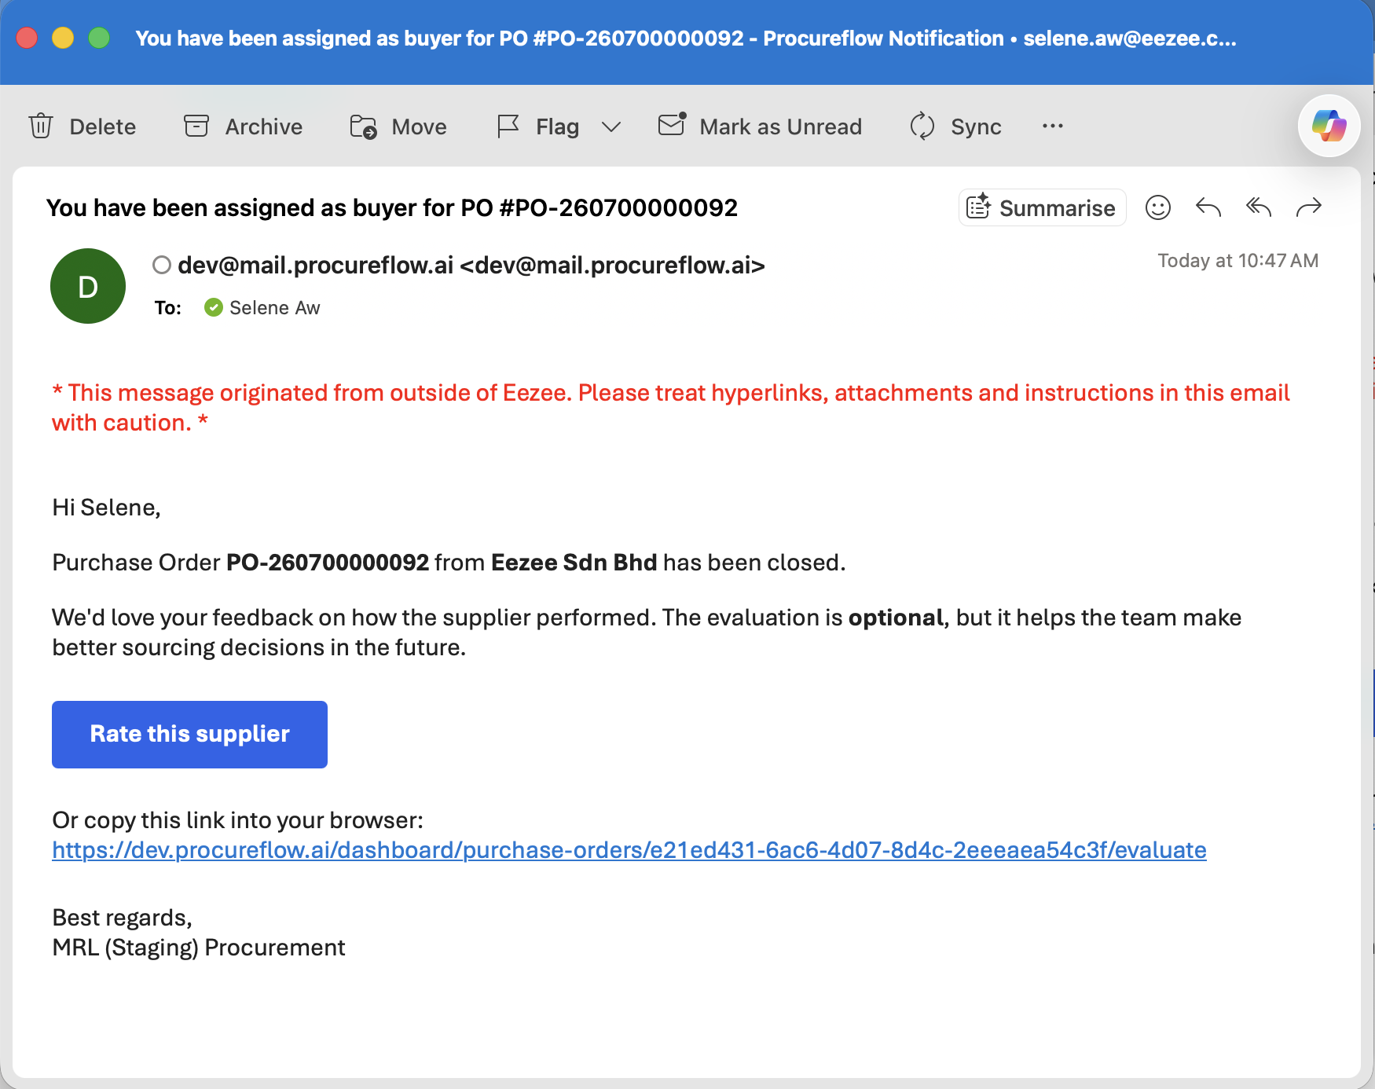
Task: Click the timestamp Today at 10:47 AM
Action: click(1237, 260)
